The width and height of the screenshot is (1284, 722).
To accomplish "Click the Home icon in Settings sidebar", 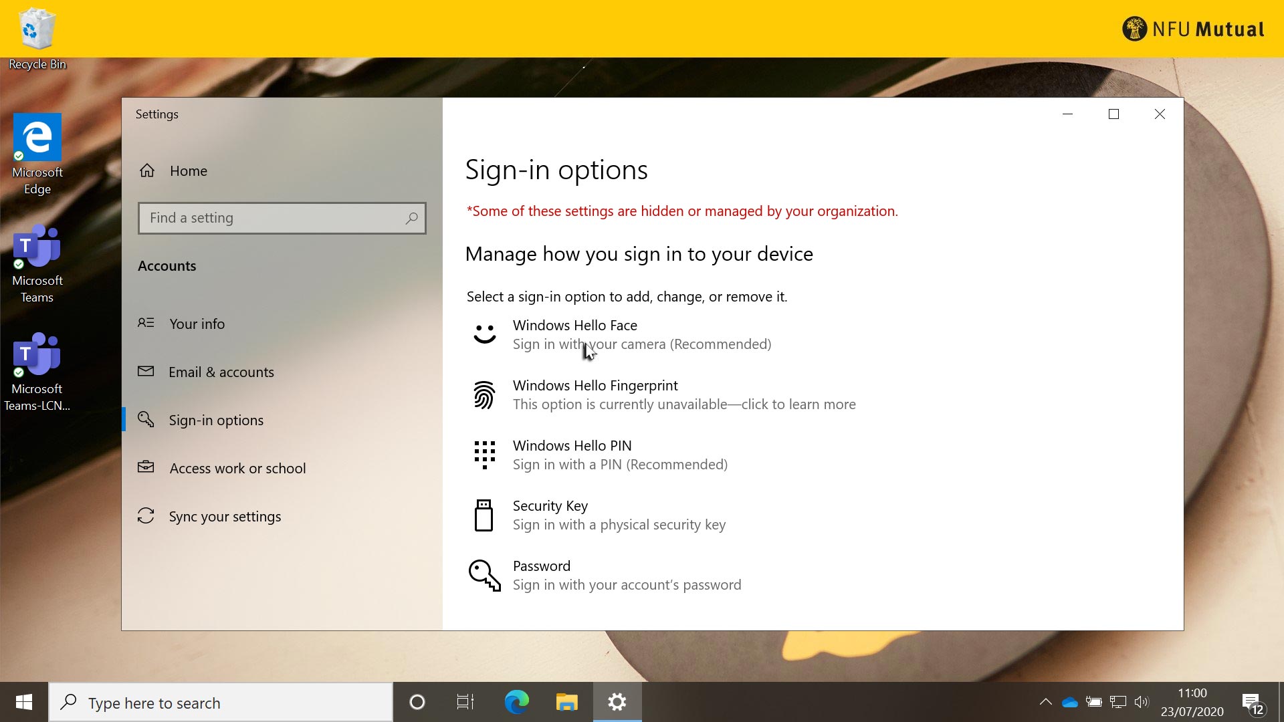I will coord(147,170).
